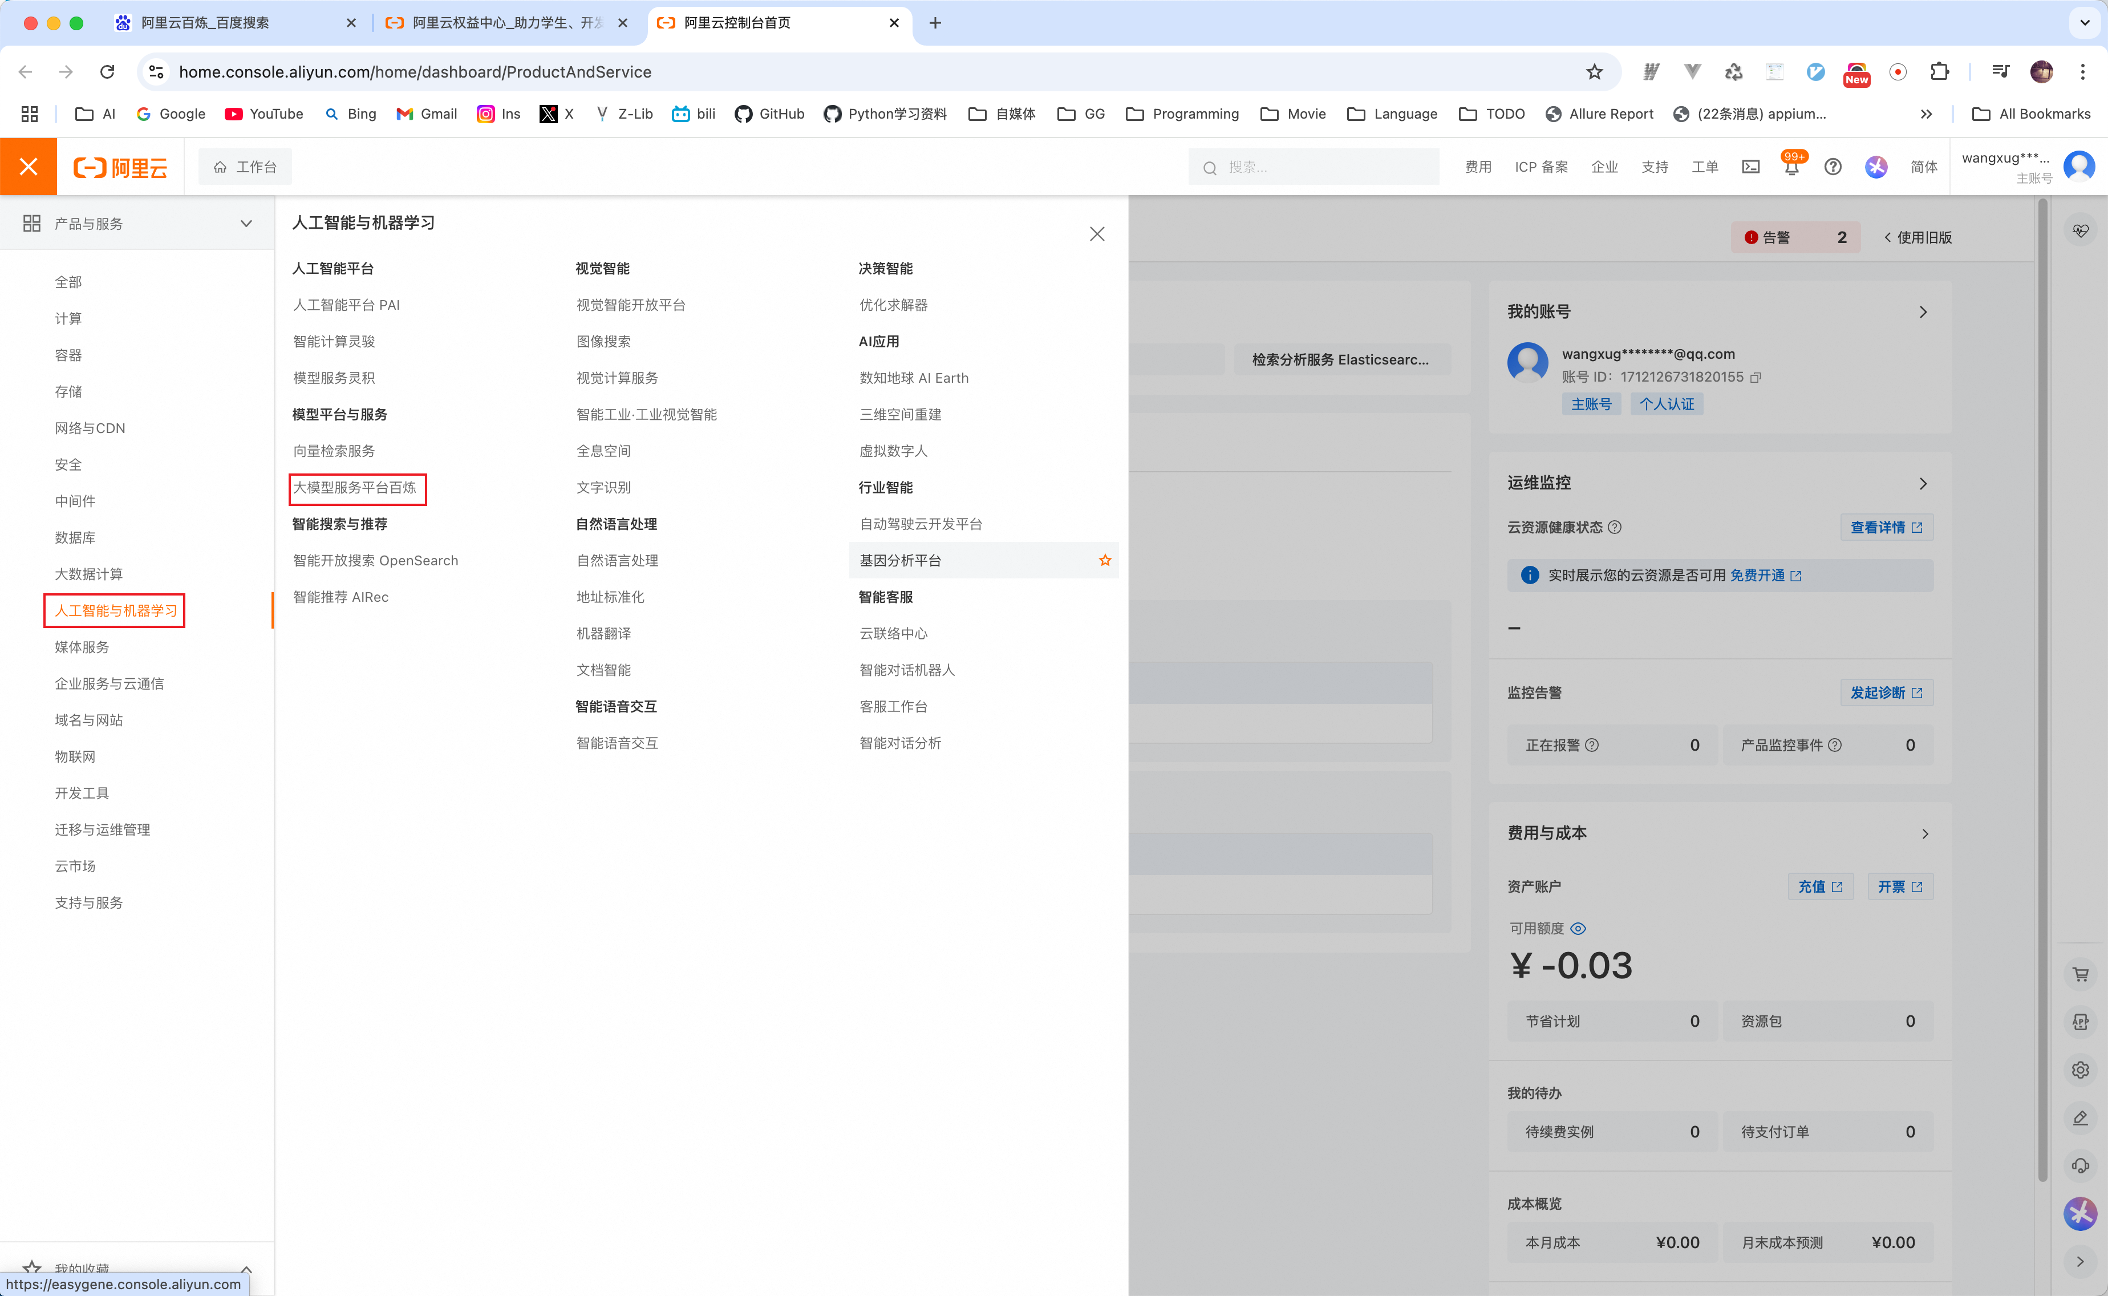Launch the AI assistant icon in top bar
Screen dimensions: 2108x1296
pos(1876,167)
